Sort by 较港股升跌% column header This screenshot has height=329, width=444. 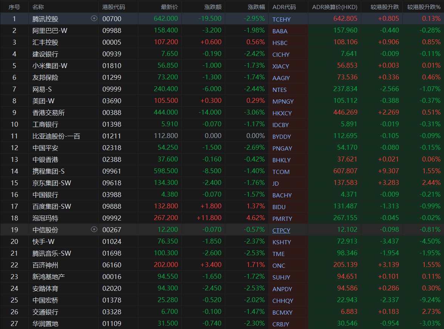(x=424, y=7)
